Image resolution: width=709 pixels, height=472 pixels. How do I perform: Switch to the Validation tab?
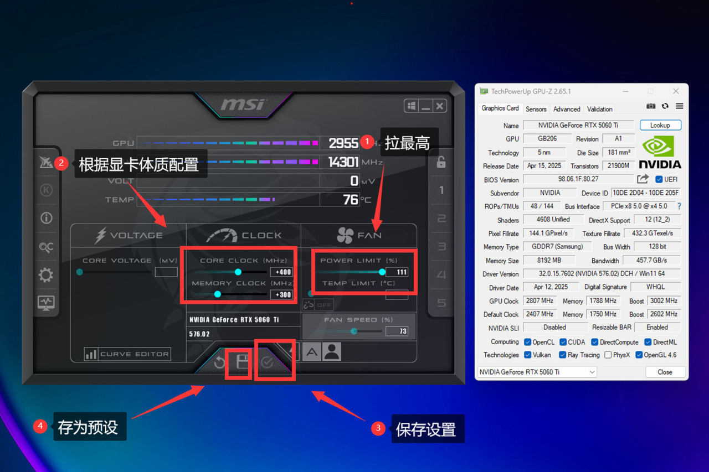(600, 109)
